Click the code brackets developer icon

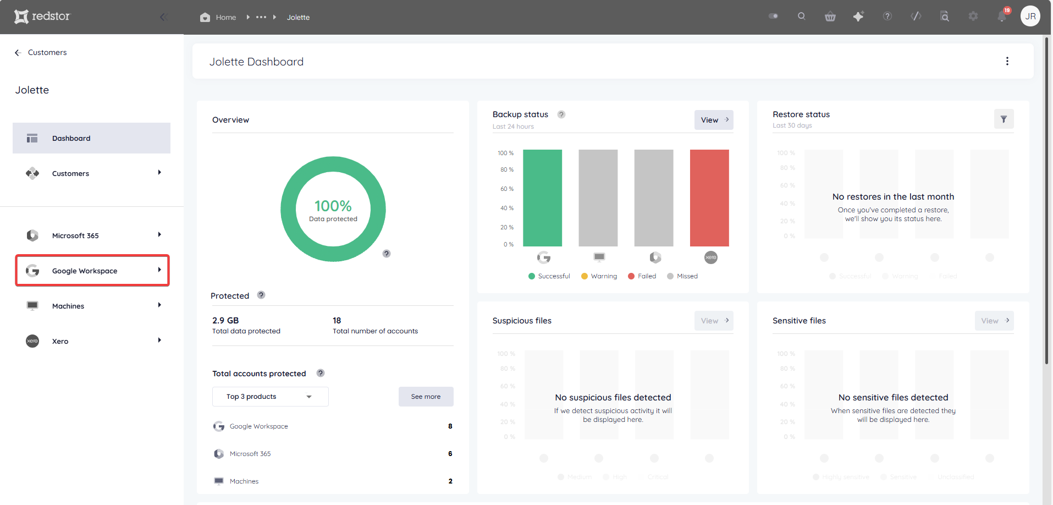(x=916, y=17)
